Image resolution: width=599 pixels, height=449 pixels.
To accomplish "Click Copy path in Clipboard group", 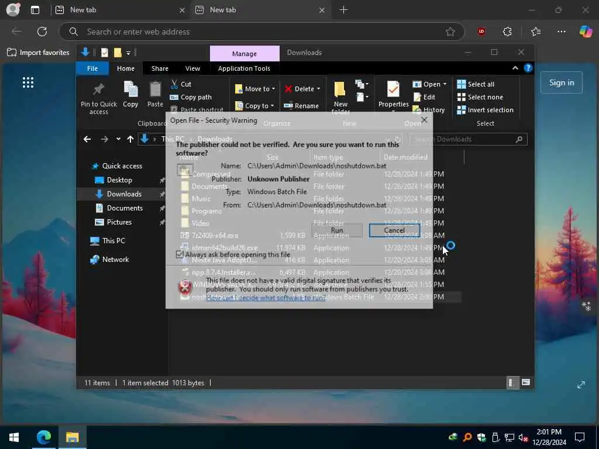I will [x=191, y=97].
